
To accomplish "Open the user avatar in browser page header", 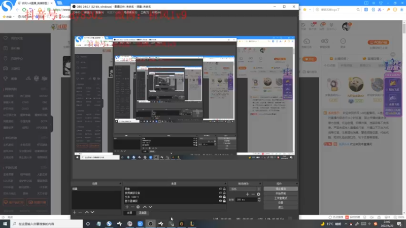I will (x=346, y=26).
